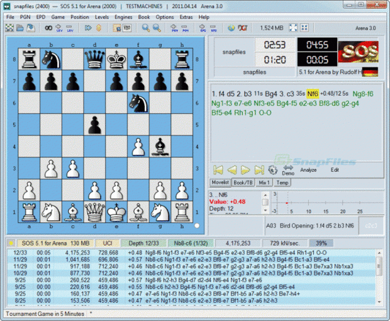
Task: Click the Analyze button
Action: (308, 170)
